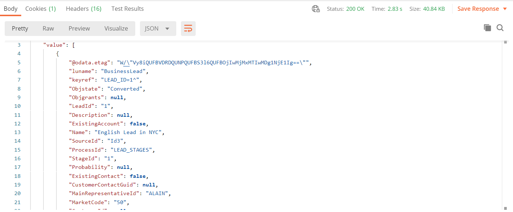Select the Body response tab
513x212 pixels.
[10, 9]
